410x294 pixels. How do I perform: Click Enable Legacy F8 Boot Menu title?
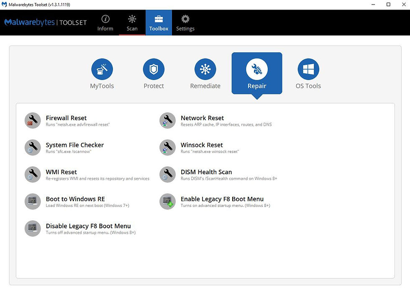pyautogui.click(x=222, y=199)
